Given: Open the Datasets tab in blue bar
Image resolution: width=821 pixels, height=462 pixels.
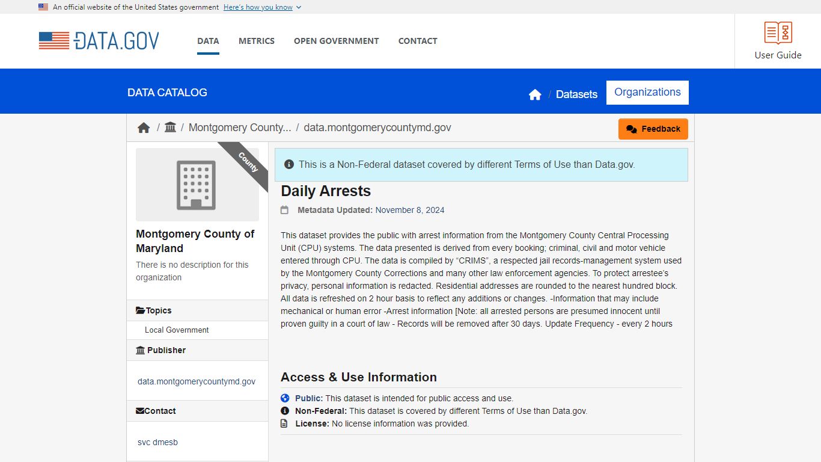Looking at the screenshot, I should (576, 94).
